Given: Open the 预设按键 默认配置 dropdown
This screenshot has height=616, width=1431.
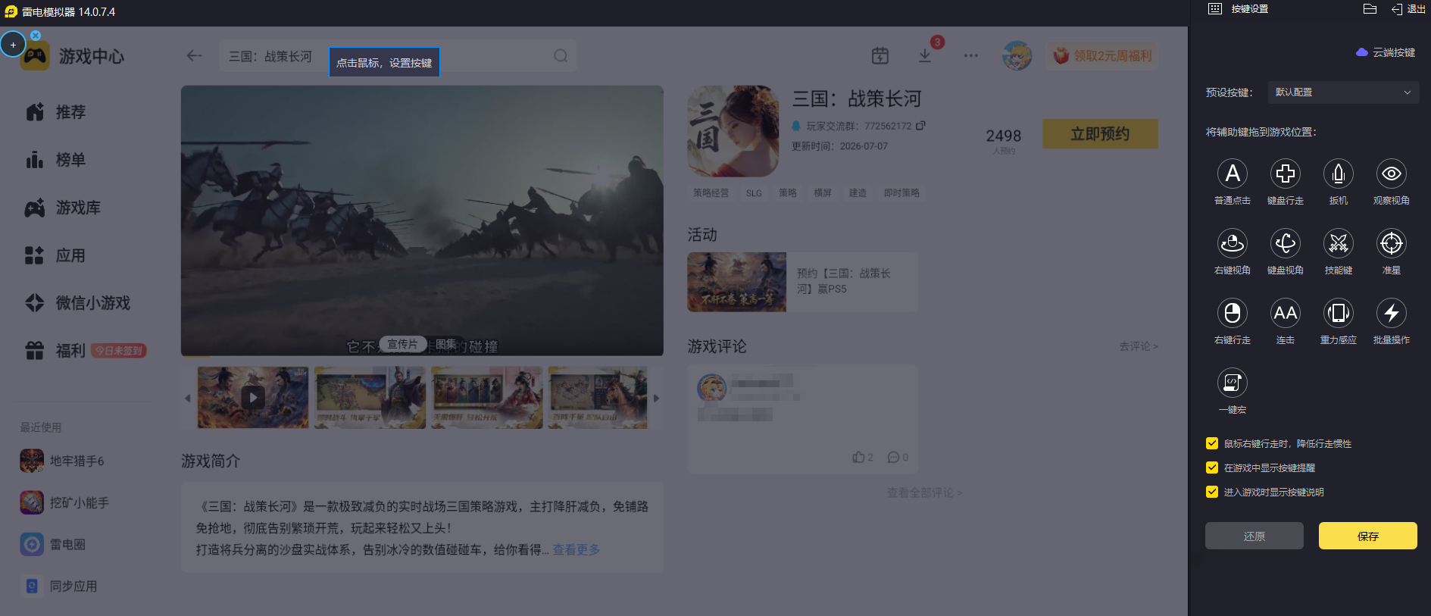Looking at the screenshot, I should (1342, 92).
